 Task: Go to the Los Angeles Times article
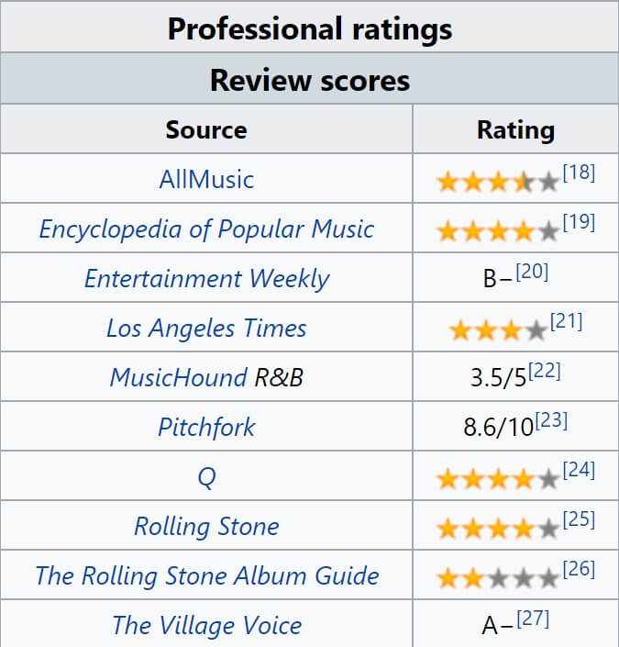(x=206, y=328)
